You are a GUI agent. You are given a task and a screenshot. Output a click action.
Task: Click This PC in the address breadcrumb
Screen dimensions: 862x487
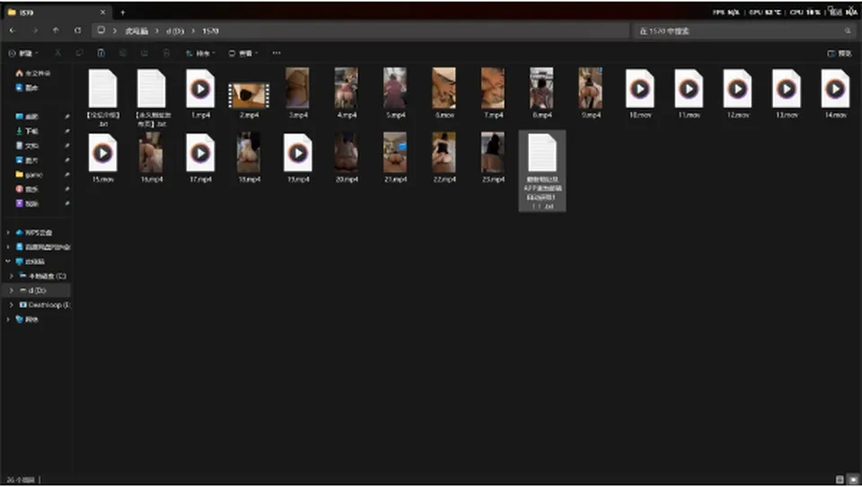pyautogui.click(x=136, y=31)
